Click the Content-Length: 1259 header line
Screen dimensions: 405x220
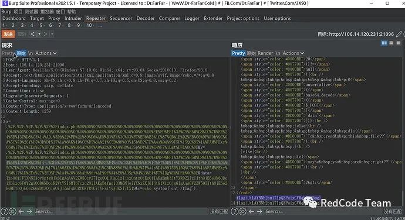click(28, 111)
